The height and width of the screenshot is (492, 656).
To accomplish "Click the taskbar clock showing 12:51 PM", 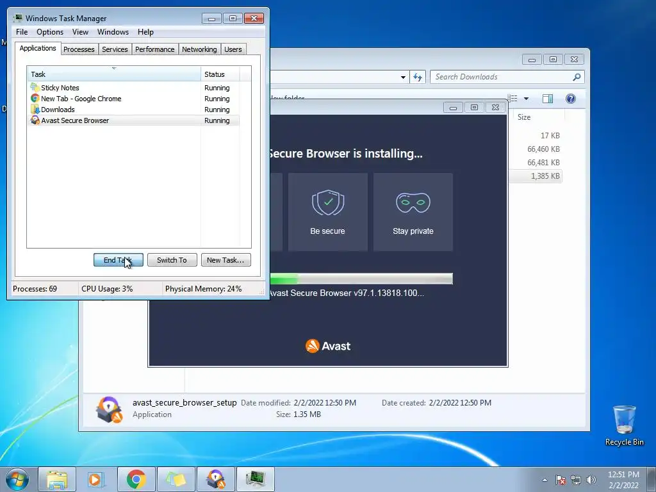I will [x=623, y=480].
